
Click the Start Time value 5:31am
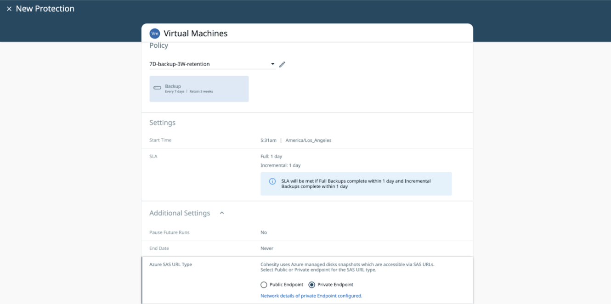pyautogui.click(x=268, y=141)
